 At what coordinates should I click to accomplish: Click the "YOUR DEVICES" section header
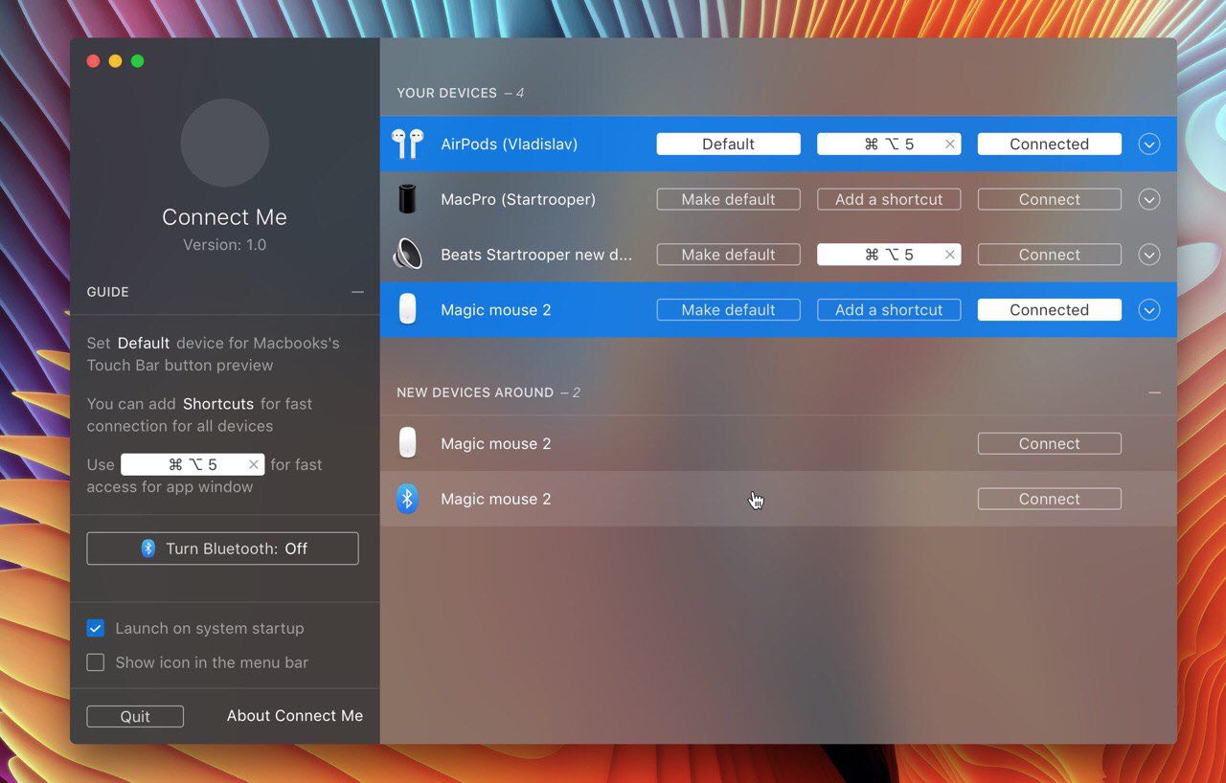point(447,93)
